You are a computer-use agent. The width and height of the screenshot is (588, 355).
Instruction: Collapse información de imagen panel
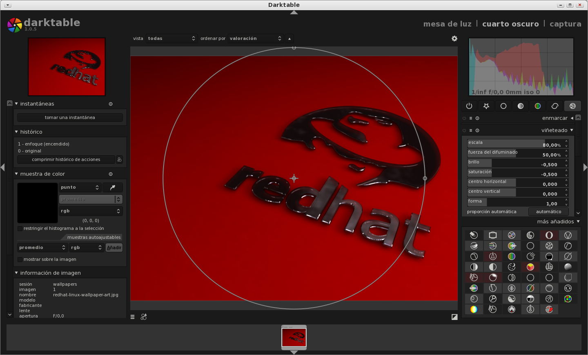16,273
